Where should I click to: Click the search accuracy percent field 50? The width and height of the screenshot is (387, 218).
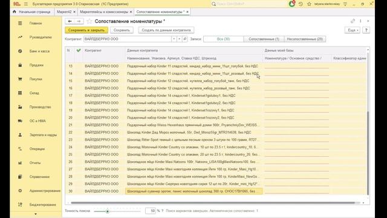151,211
